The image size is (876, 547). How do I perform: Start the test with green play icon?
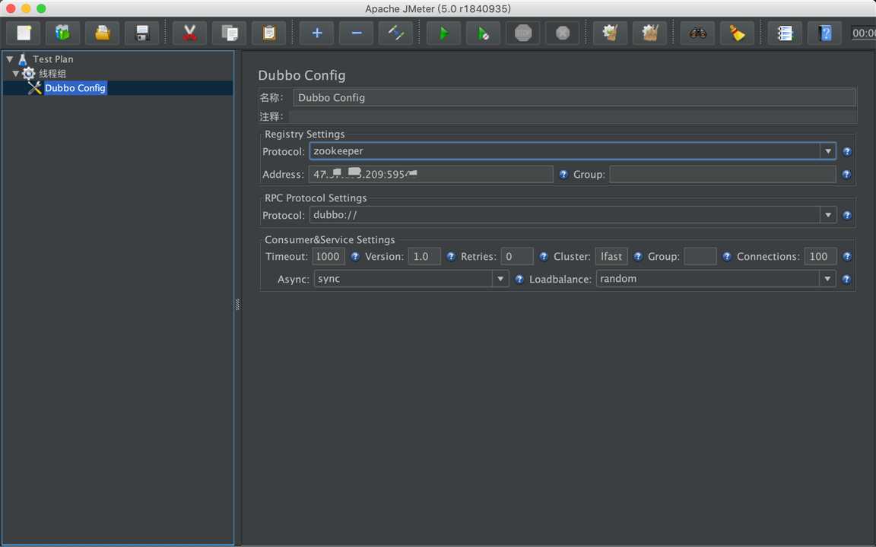(443, 33)
